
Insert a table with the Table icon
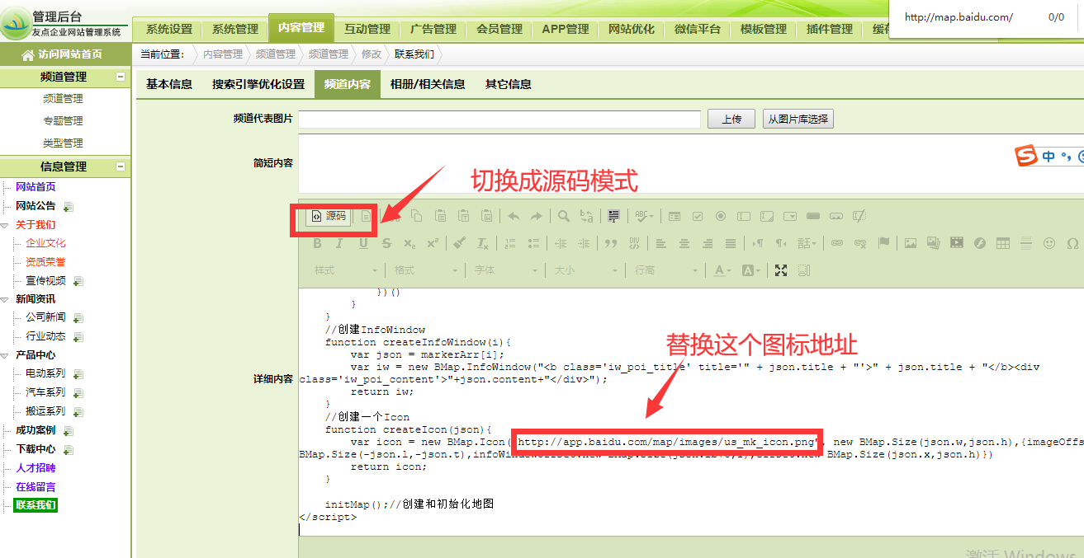pos(1003,243)
